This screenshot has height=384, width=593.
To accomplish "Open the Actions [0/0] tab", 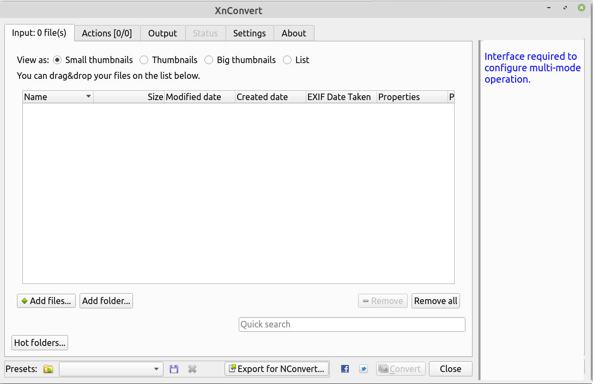I will click(x=107, y=33).
